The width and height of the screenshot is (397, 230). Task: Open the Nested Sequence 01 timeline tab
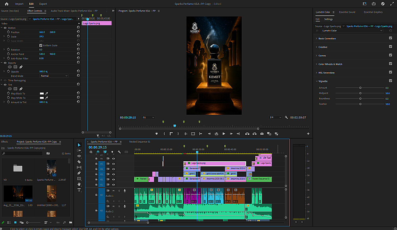point(140,141)
